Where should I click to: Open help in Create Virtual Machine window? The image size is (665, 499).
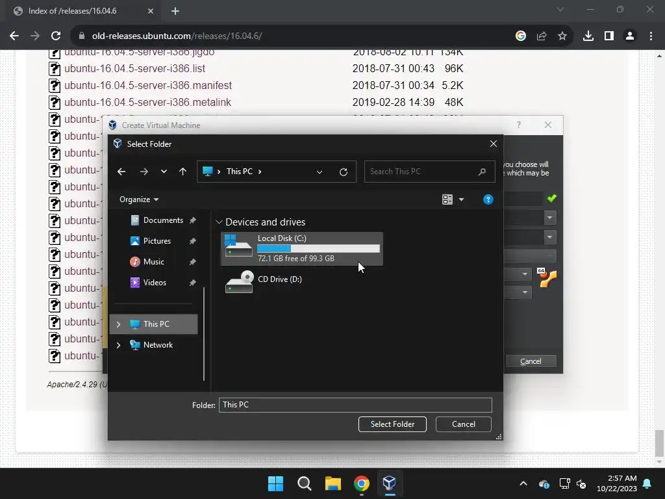coord(519,125)
